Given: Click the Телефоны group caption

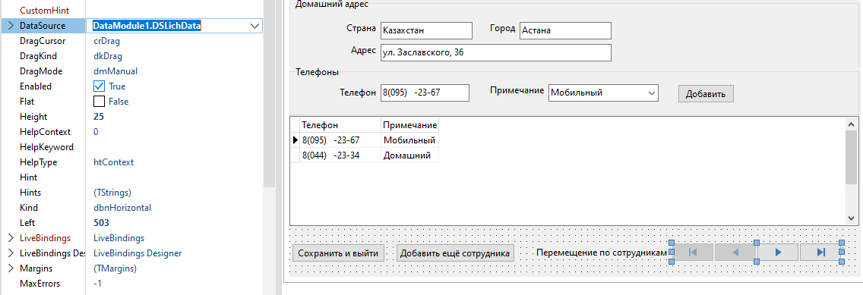Looking at the screenshot, I should (317, 72).
